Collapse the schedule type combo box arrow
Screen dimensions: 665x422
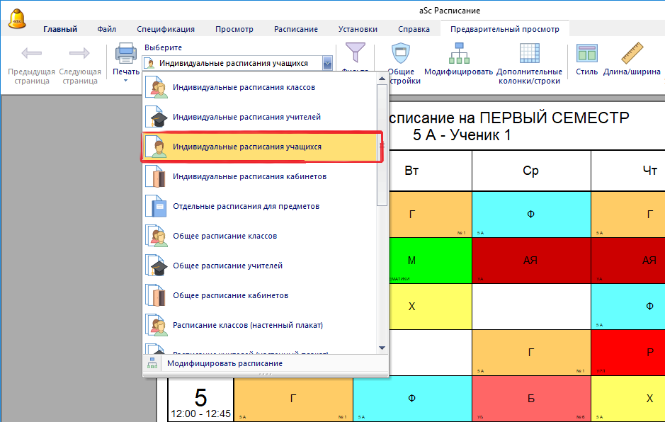(327, 63)
